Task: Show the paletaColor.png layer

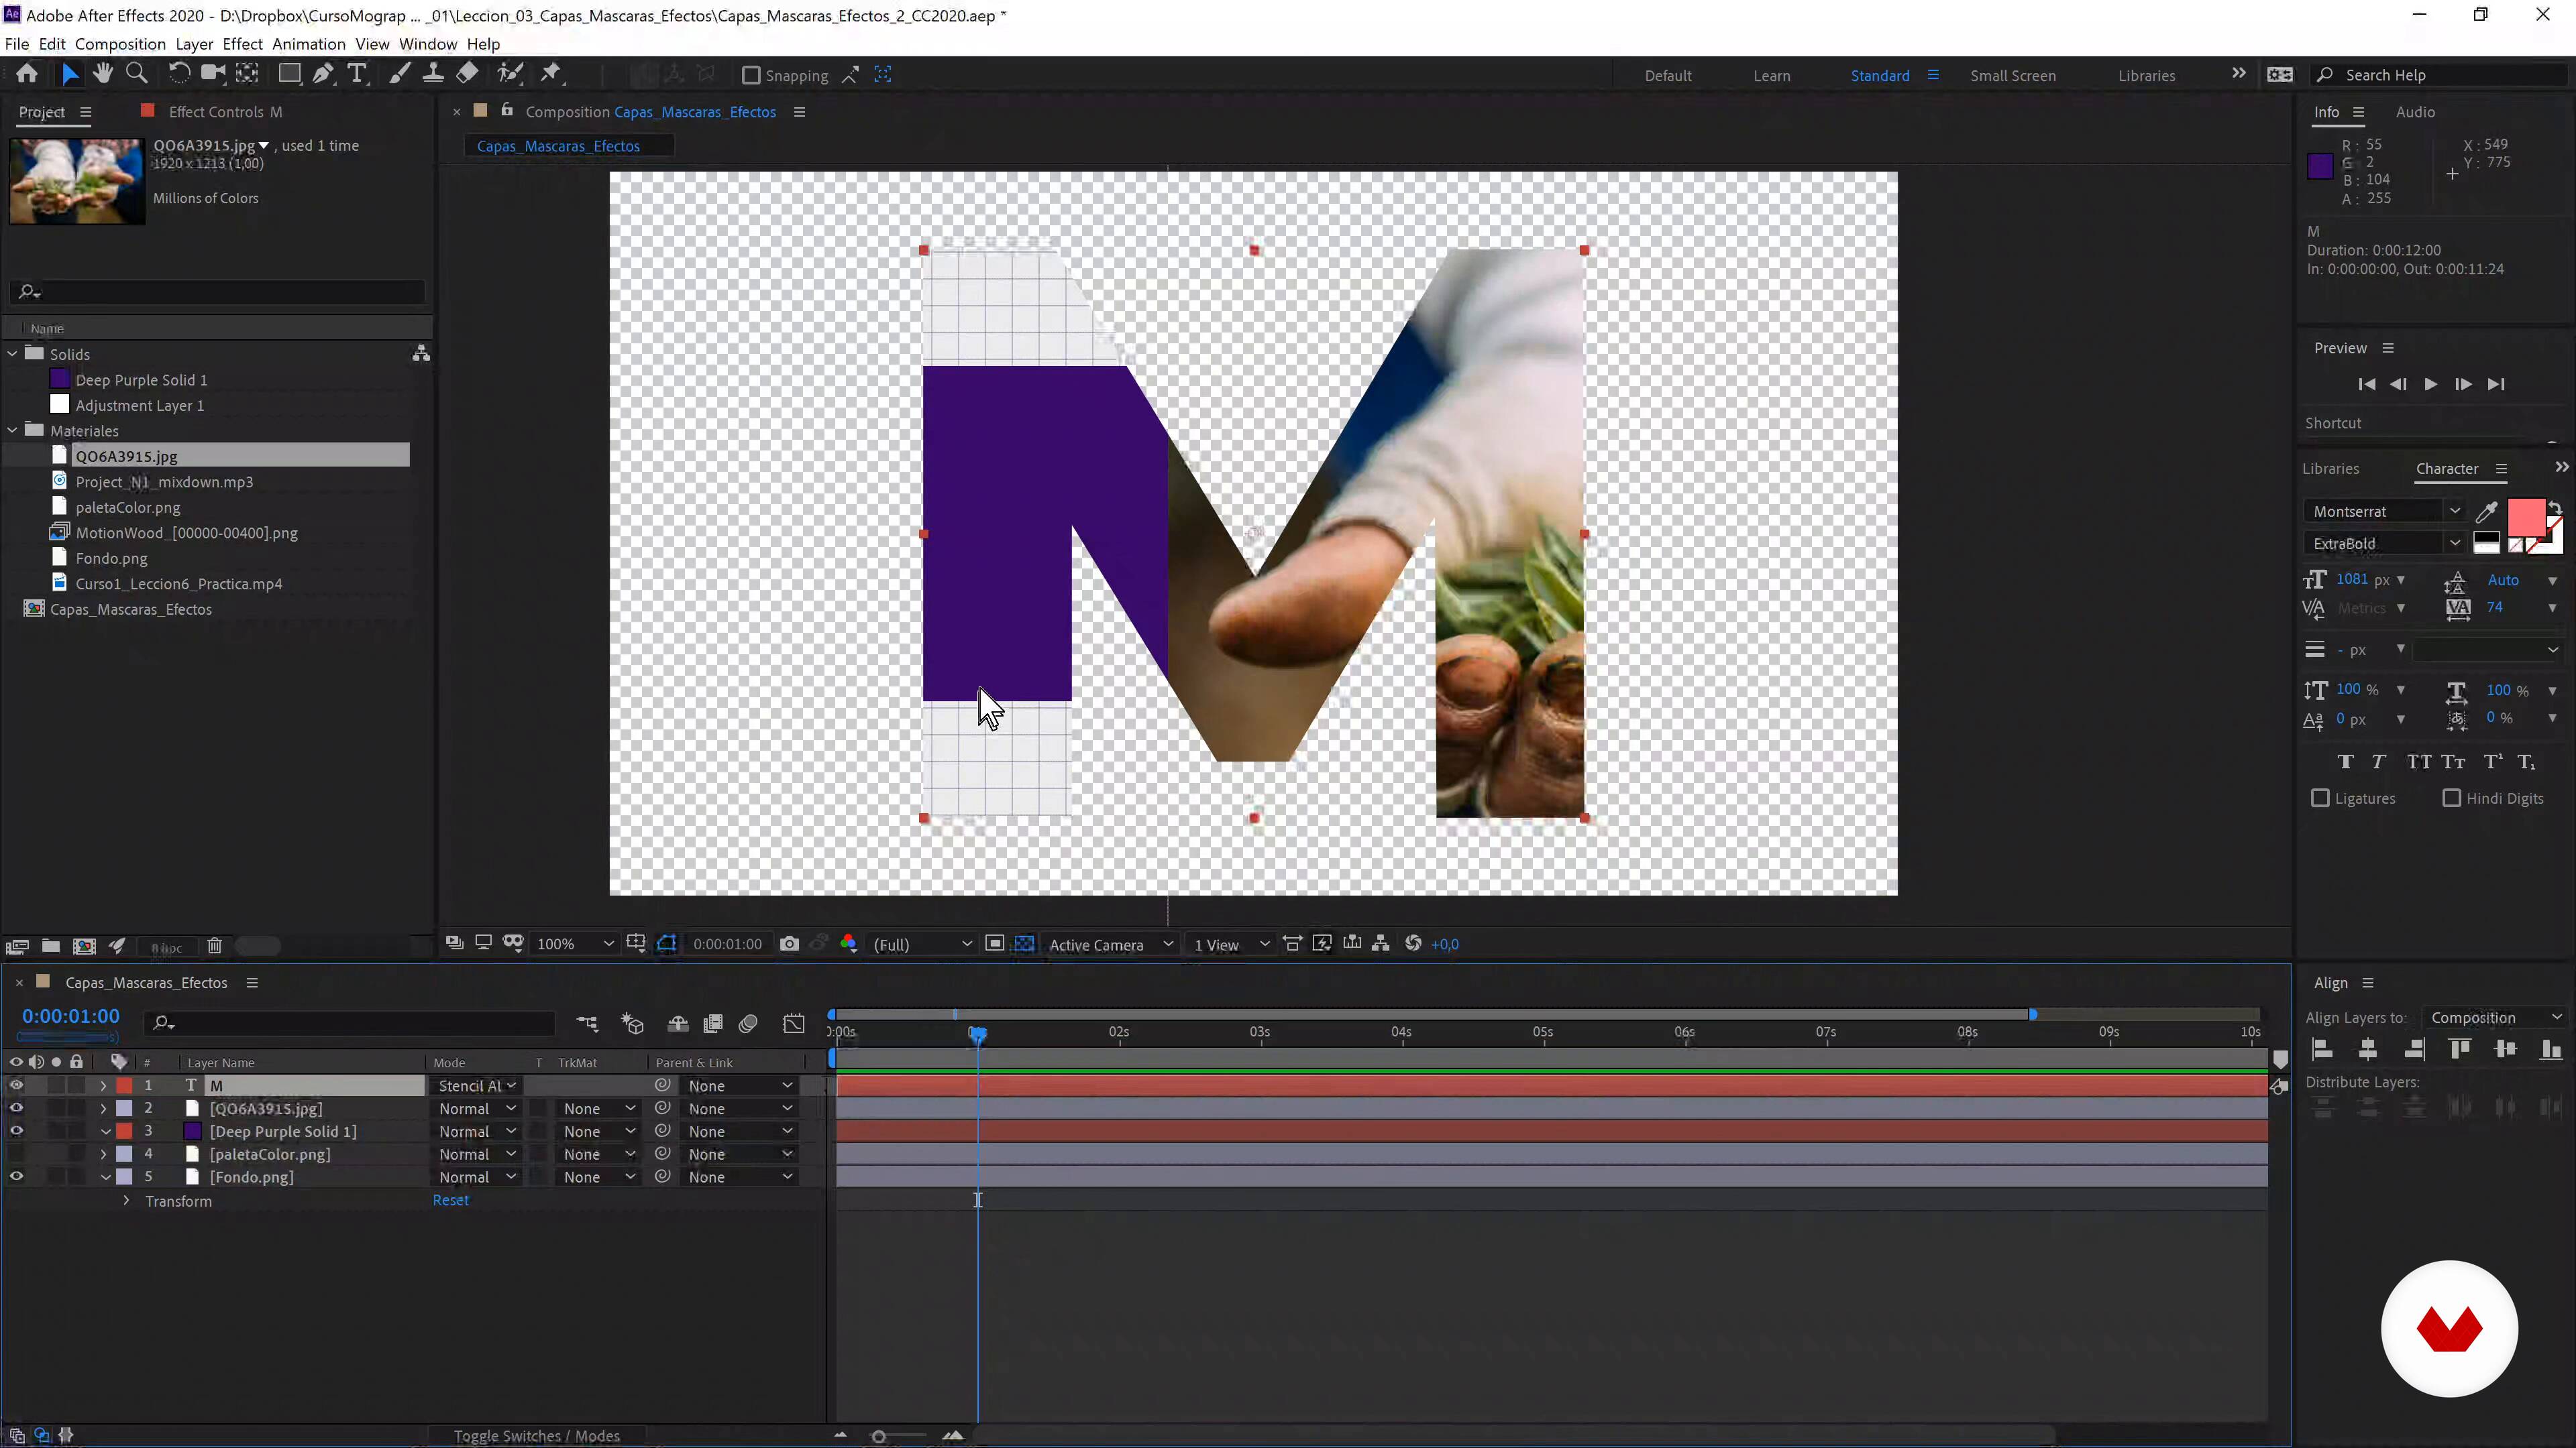Action: point(16,1154)
